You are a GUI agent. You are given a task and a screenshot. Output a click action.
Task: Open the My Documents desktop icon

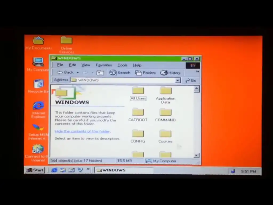38,43
